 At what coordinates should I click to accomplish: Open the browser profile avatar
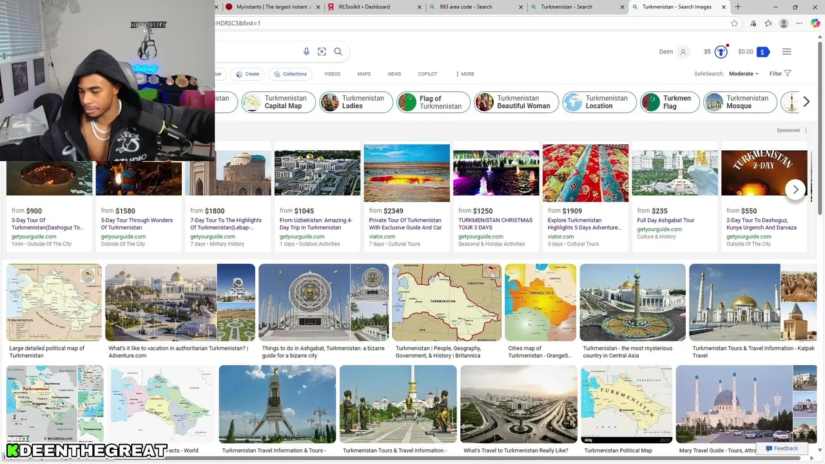(x=784, y=23)
